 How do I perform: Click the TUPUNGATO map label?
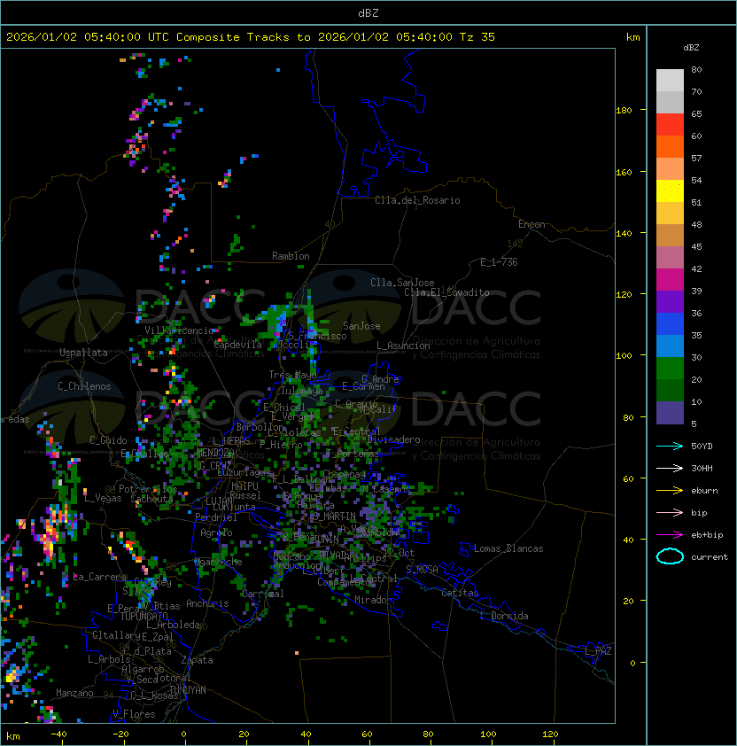coord(144,616)
